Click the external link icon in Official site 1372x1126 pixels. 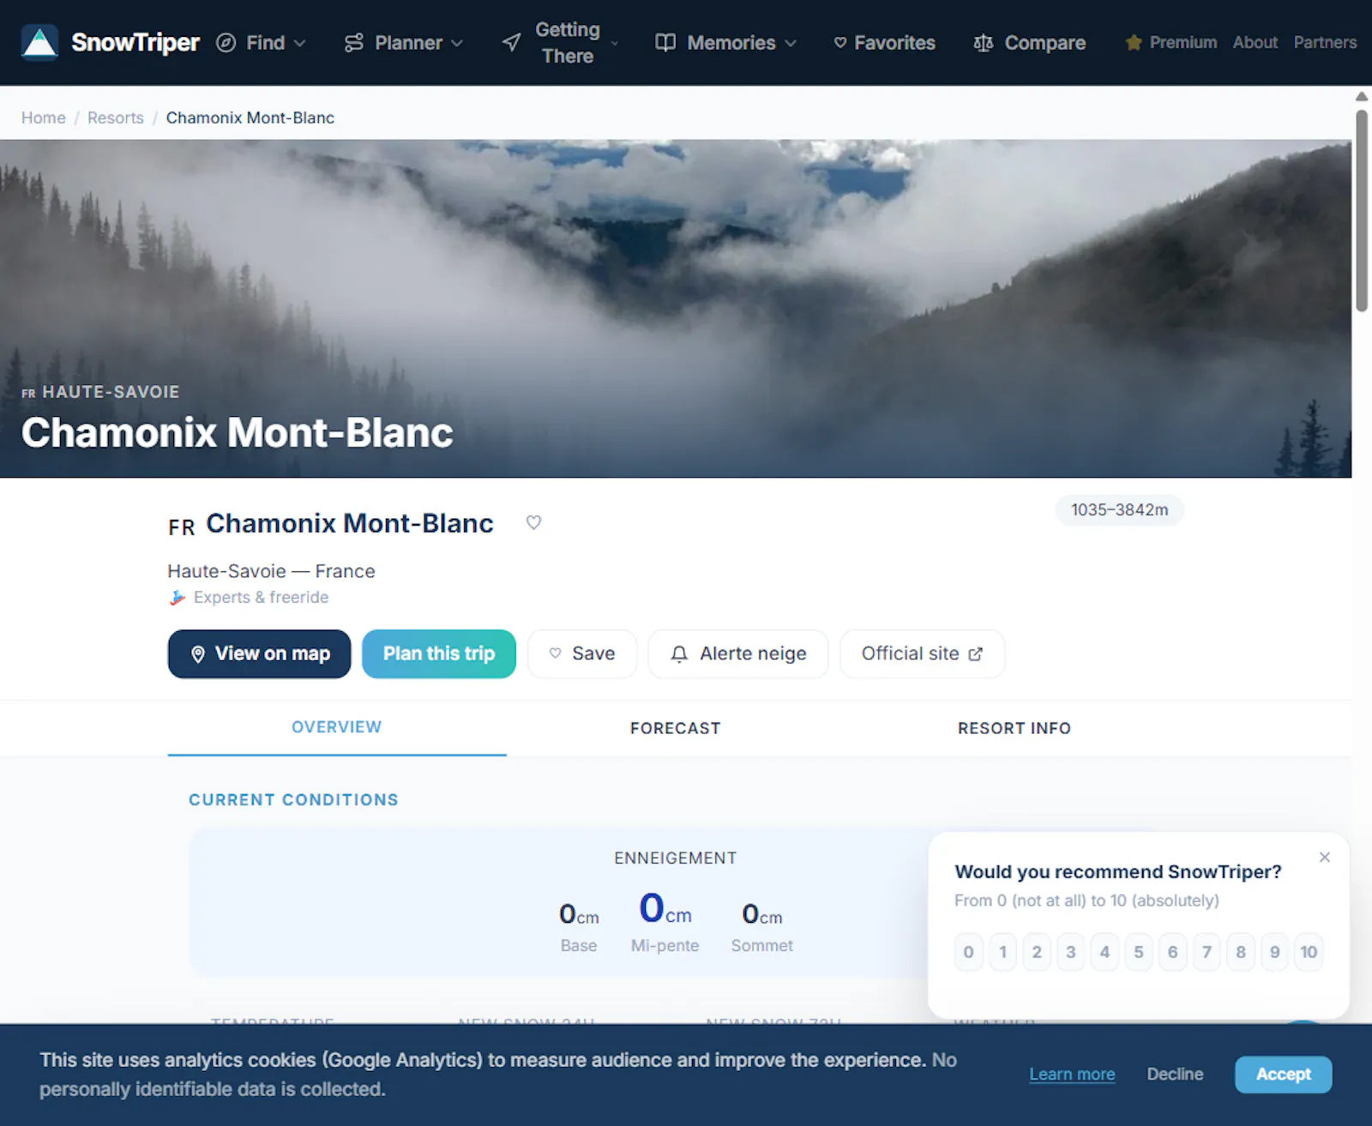click(x=975, y=654)
